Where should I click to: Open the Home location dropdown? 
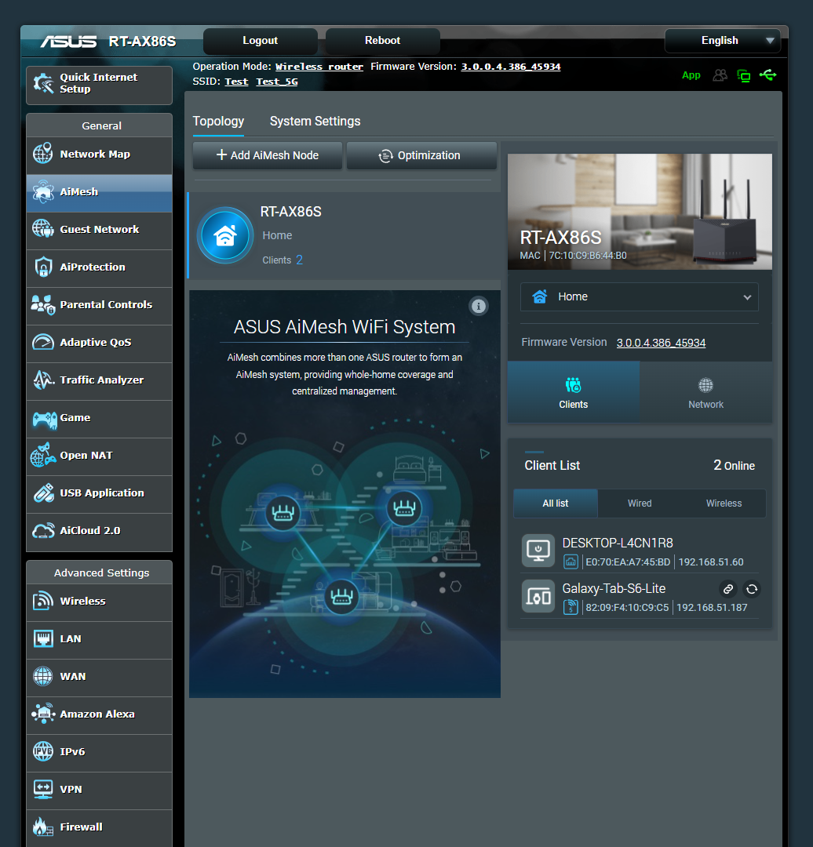639,296
